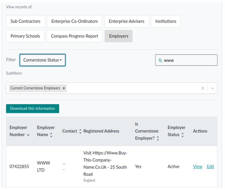The image size is (225, 190).
Task: View Institutions records
Action: tap(166, 21)
